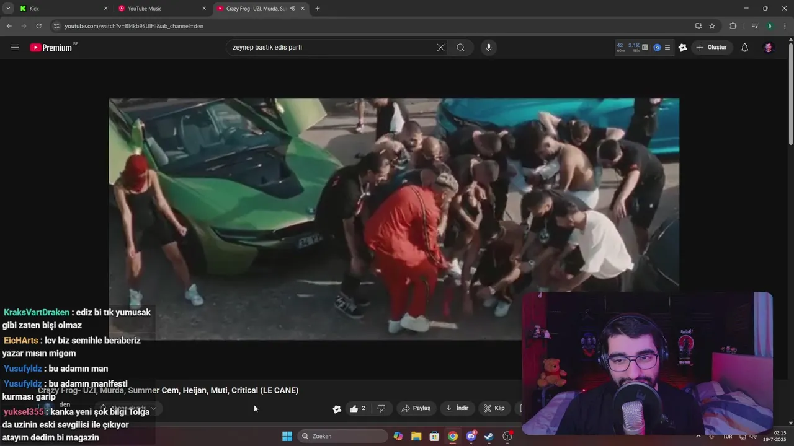This screenshot has width=794, height=446.
Task: Click chat username ElcHArts
Action: click(x=20, y=340)
